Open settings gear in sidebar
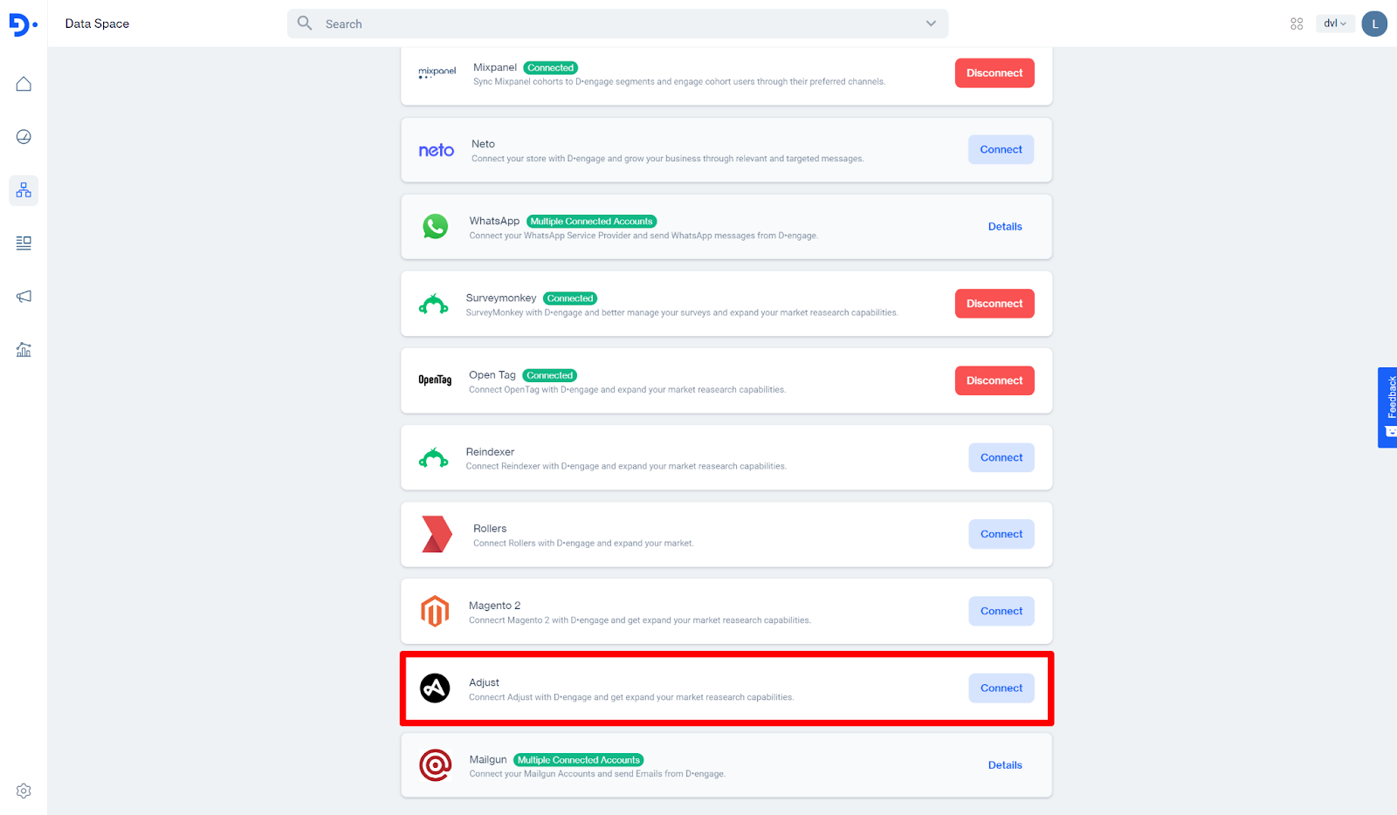This screenshot has height=815, width=1397. click(24, 791)
